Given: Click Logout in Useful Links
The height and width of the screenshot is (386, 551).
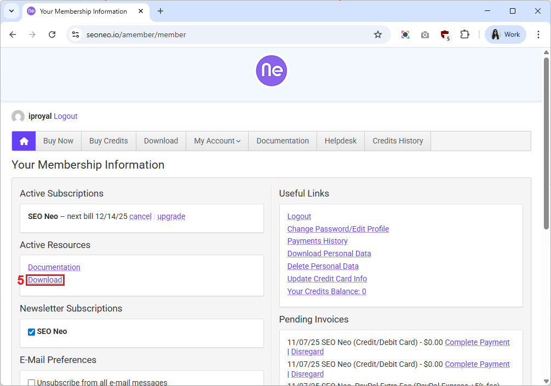Looking at the screenshot, I should [299, 216].
